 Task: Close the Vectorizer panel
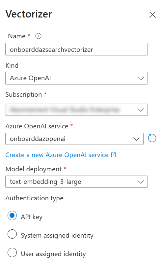tap(152, 15)
